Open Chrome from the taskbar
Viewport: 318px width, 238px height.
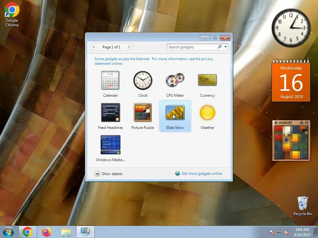28,232
